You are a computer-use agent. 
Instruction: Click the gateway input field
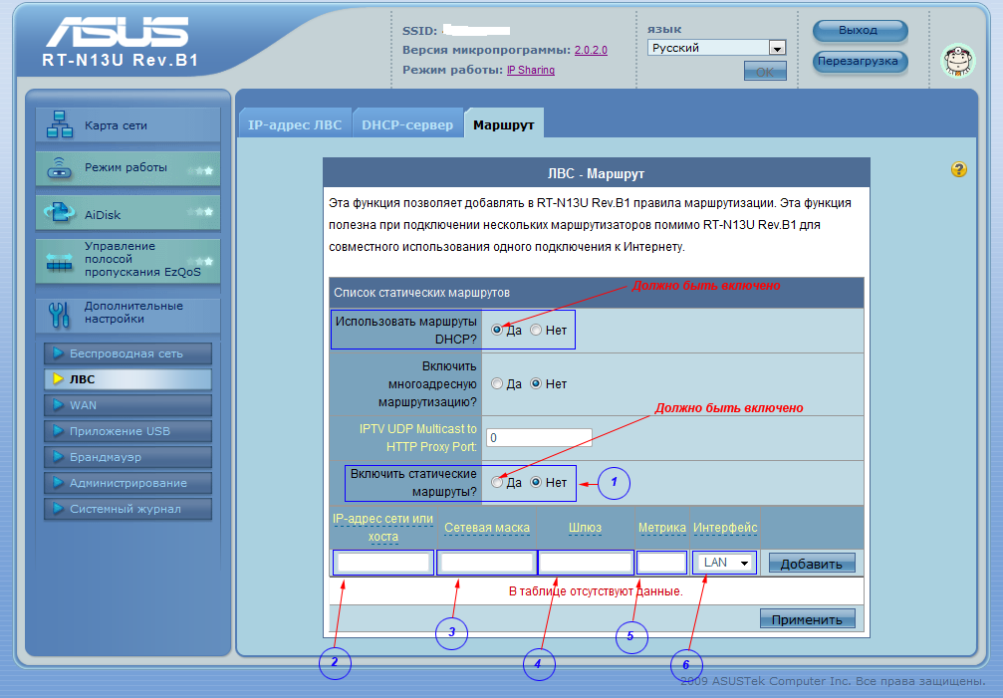tap(586, 563)
